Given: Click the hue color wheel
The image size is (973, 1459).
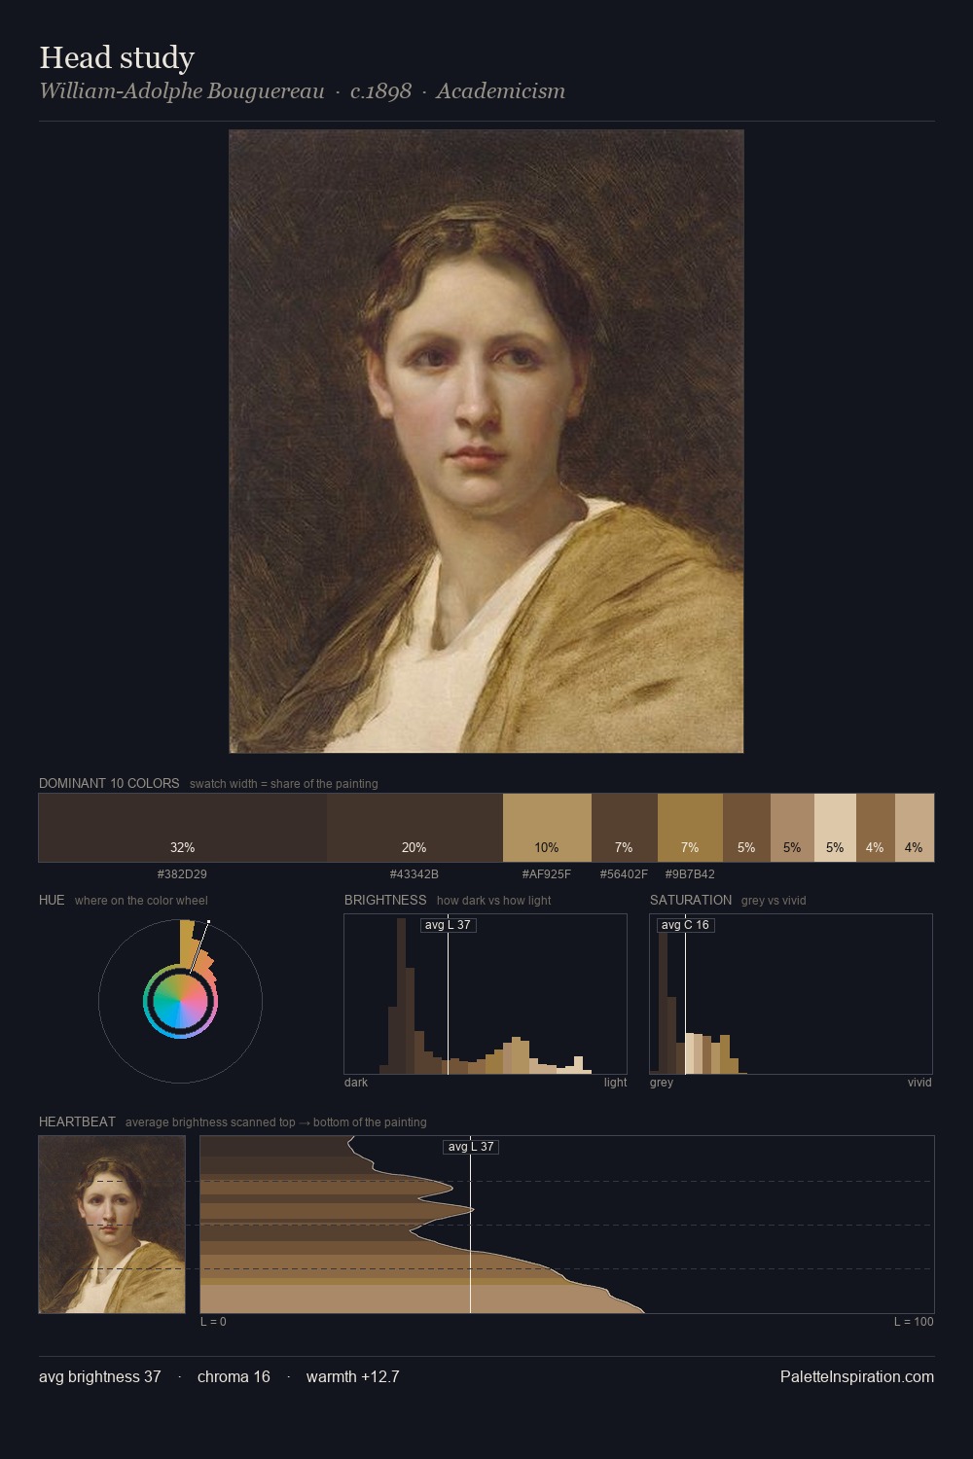Looking at the screenshot, I should tap(180, 1002).
